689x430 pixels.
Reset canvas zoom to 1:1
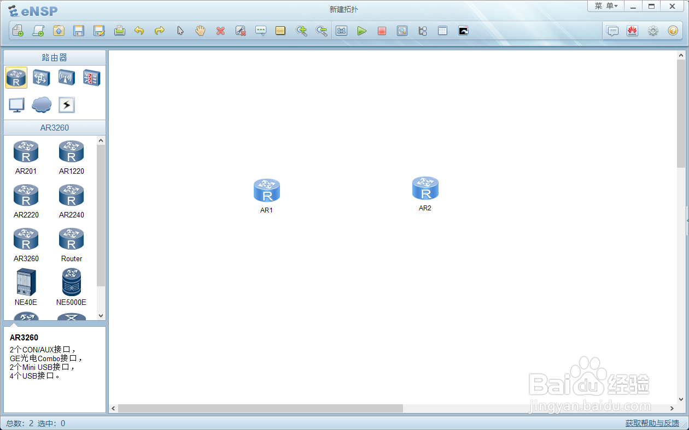click(342, 31)
